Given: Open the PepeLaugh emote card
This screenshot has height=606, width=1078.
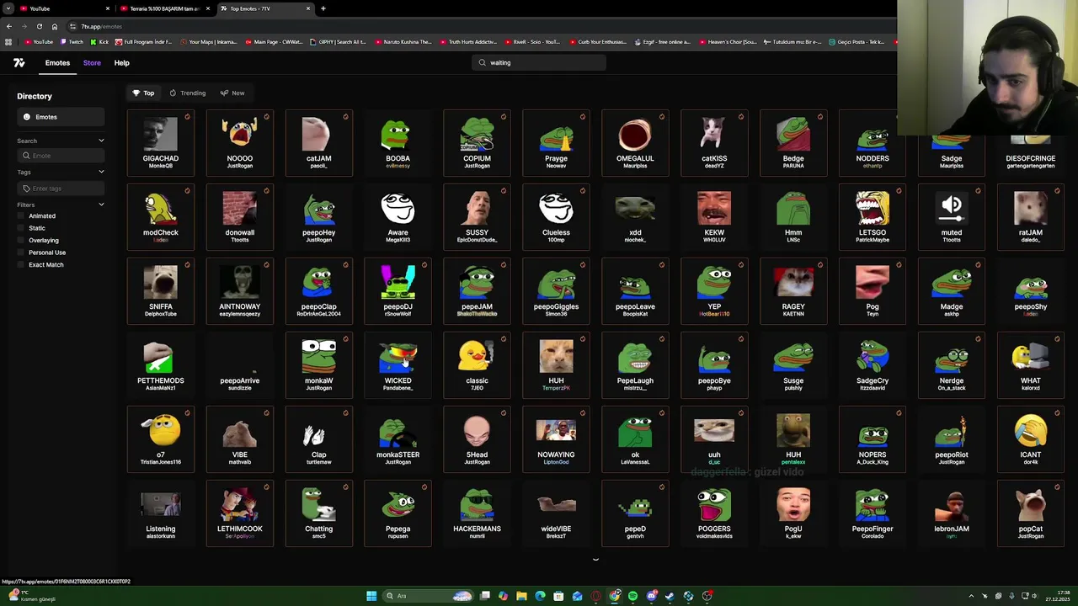Looking at the screenshot, I should point(635,365).
